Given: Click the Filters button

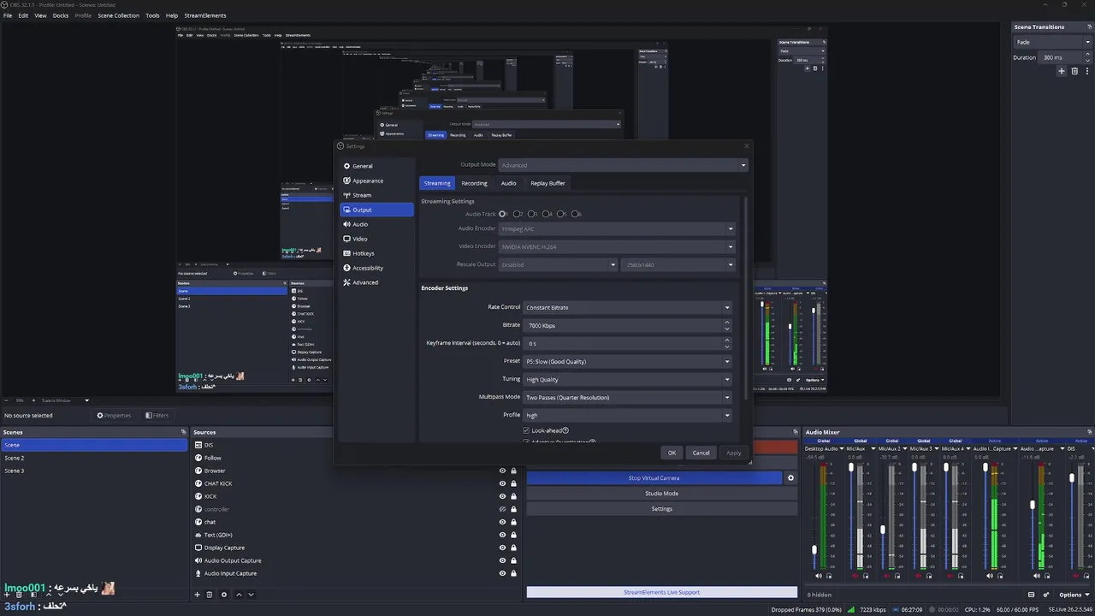Looking at the screenshot, I should 157,416.
